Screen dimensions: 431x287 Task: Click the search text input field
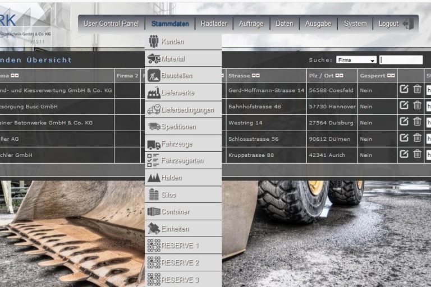(x=401, y=60)
